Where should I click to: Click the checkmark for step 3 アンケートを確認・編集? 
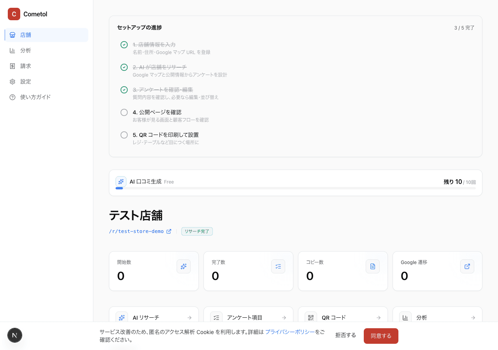[124, 90]
